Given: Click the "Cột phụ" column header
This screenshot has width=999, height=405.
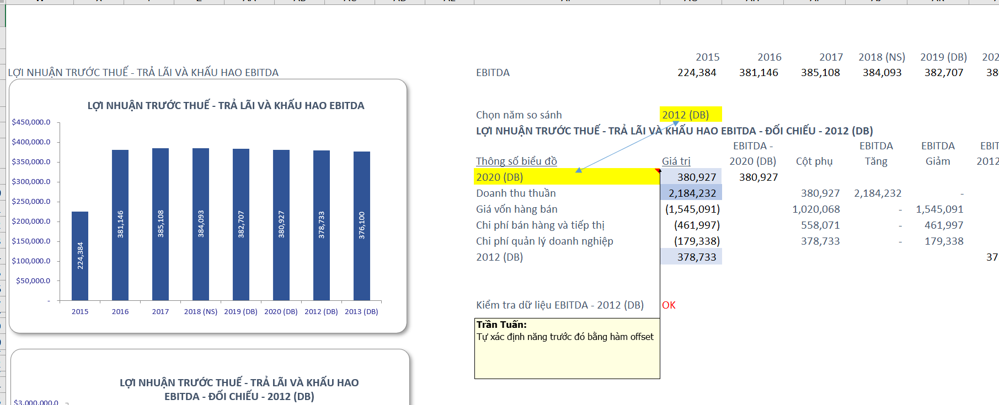Looking at the screenshot, I should 814,161.
